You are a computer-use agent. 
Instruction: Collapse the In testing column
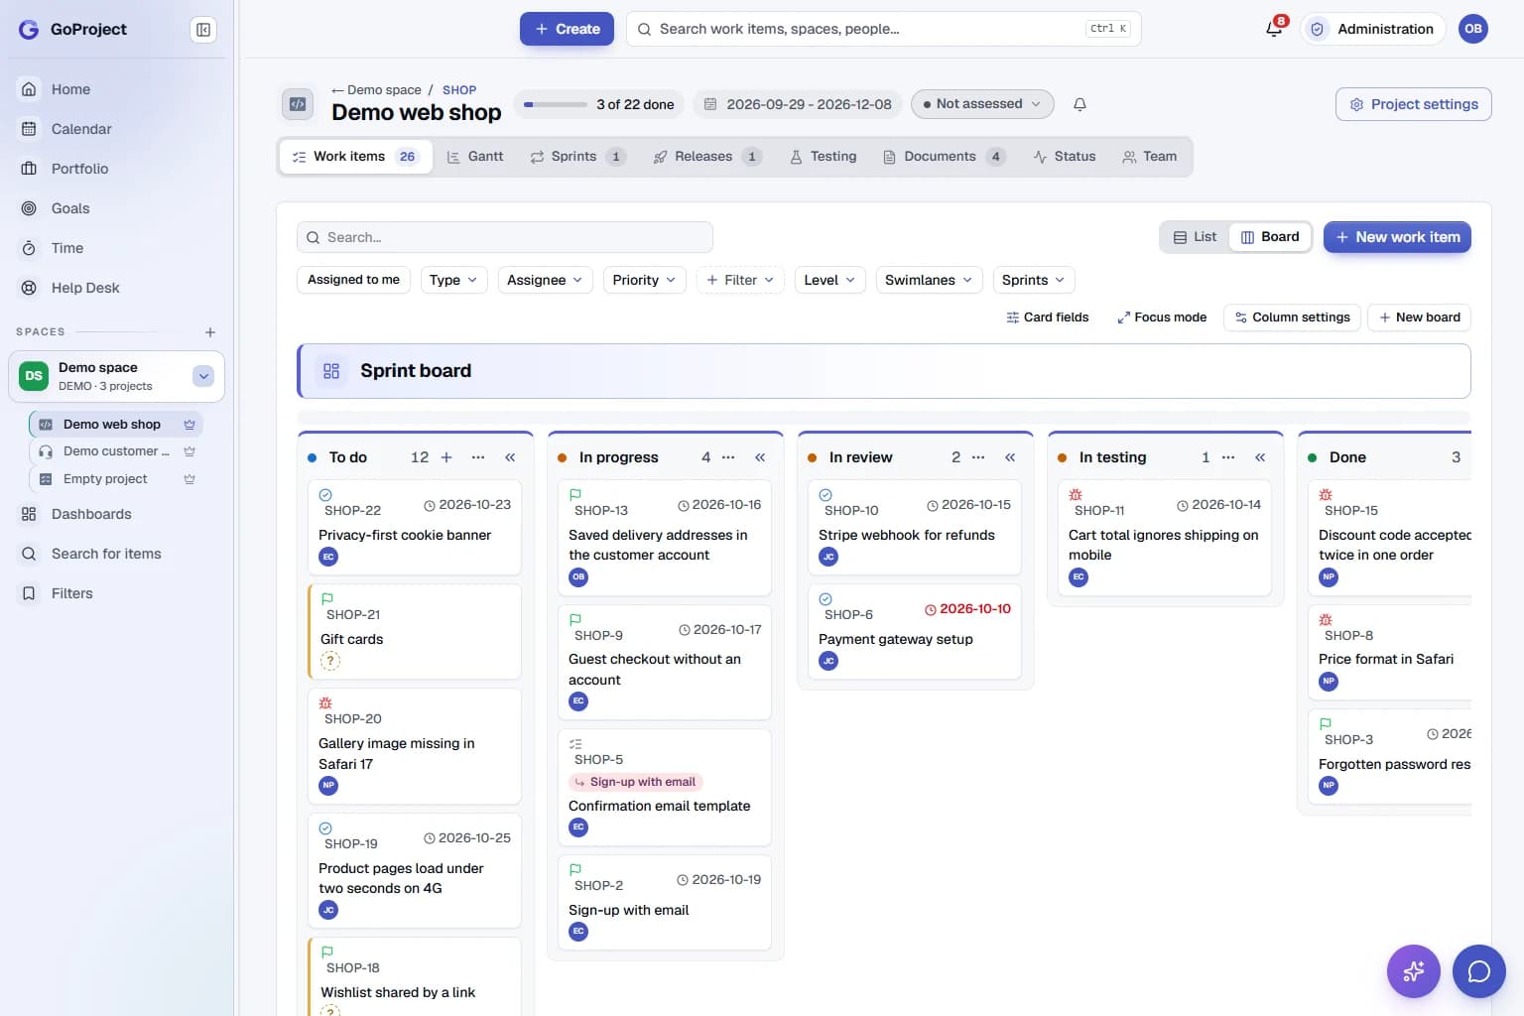[x=1260, y=457]
